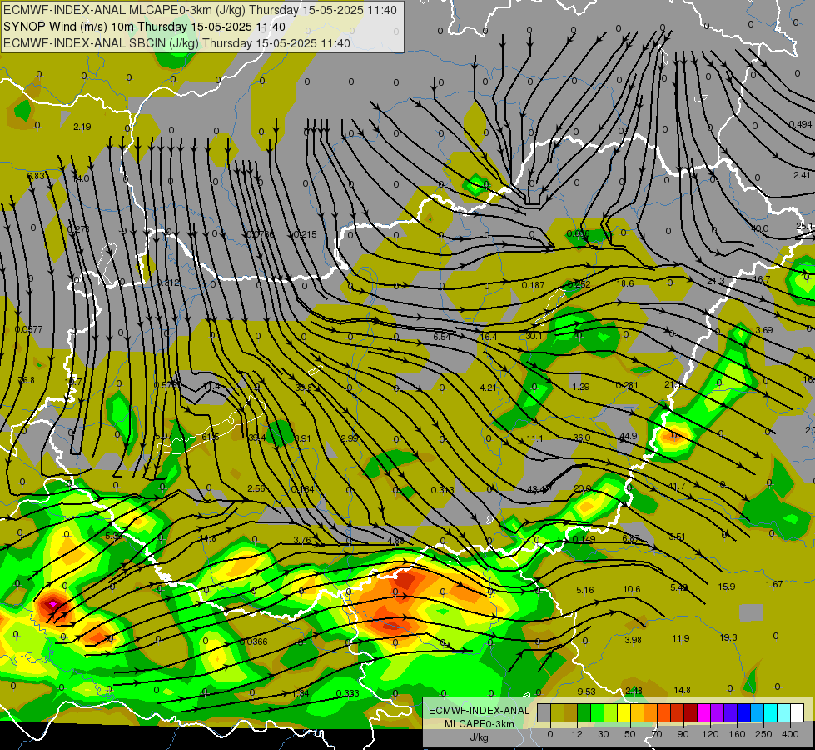This screenshot has width=815, height=750.
Task: Click the map value '40.0'
Action: tap(759, 228)
